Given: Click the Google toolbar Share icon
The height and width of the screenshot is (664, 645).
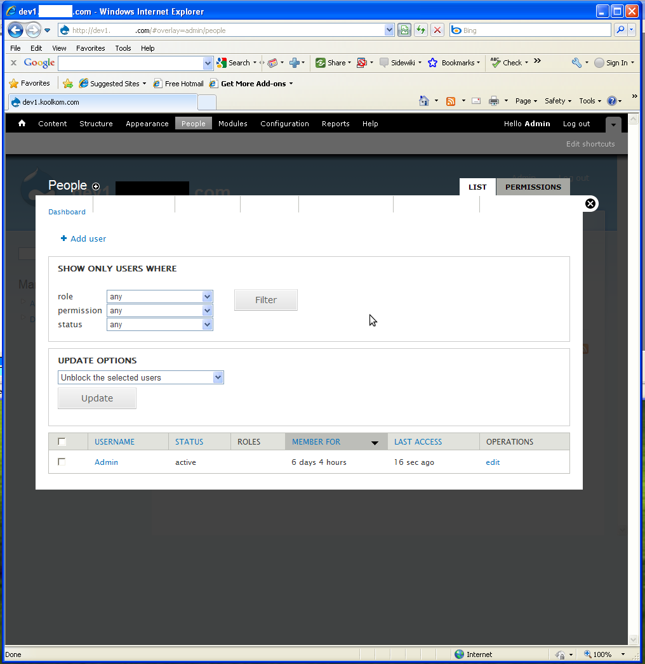Looking at the screenshot, I should pos(321,63).
